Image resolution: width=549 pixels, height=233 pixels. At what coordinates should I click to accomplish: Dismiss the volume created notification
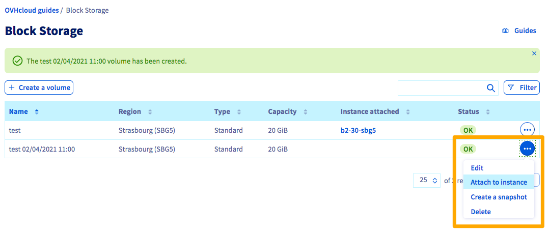click(534, 53)
